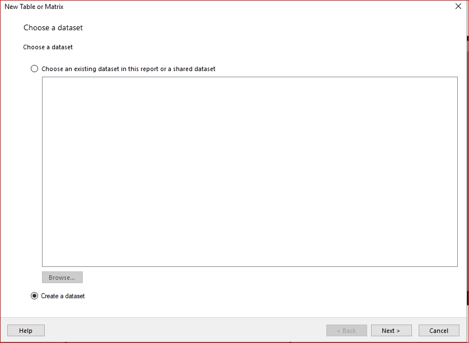Select the 'Choose an existing dataset' radio button
This screenshot has width=469, height=343.
[x=35, y=69]
